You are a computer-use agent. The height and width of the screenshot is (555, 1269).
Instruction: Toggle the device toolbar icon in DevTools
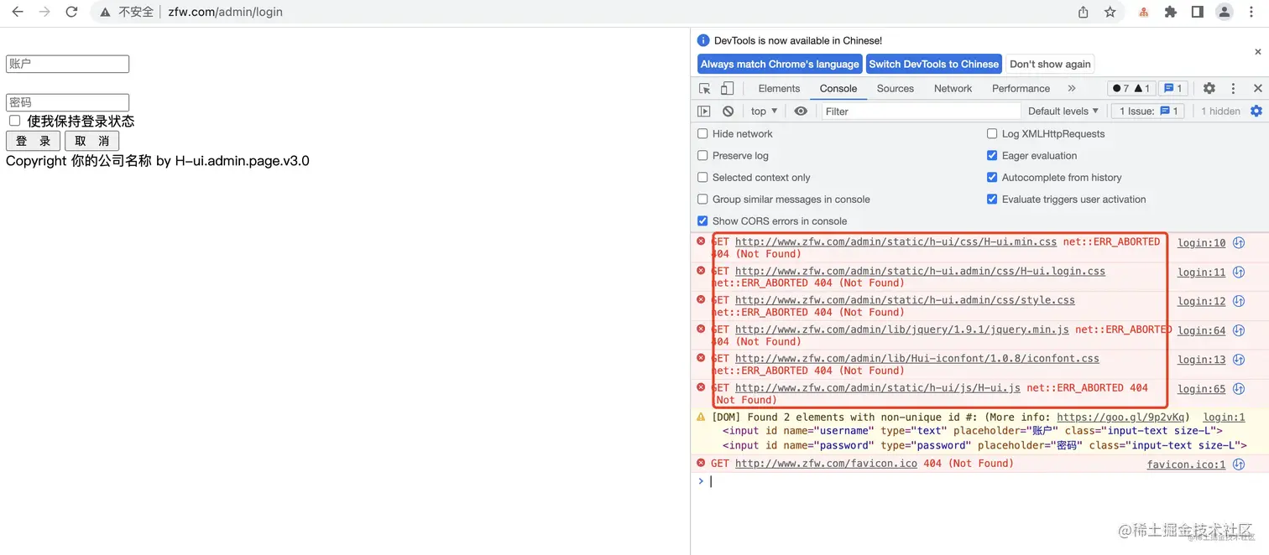(727, 88)
